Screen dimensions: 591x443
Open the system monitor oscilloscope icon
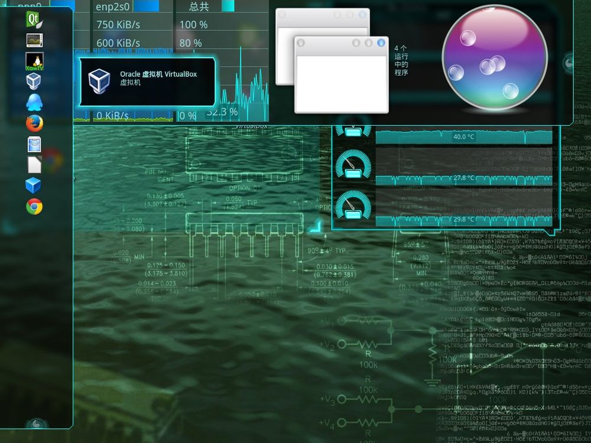[34, 40]
